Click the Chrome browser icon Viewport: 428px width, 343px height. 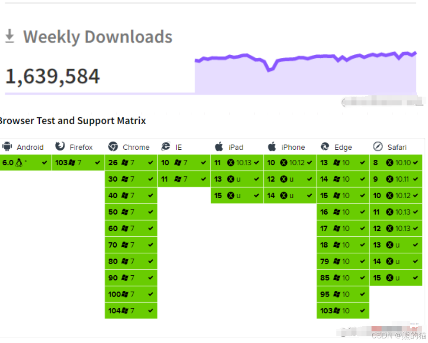click(x=113, y=147)
